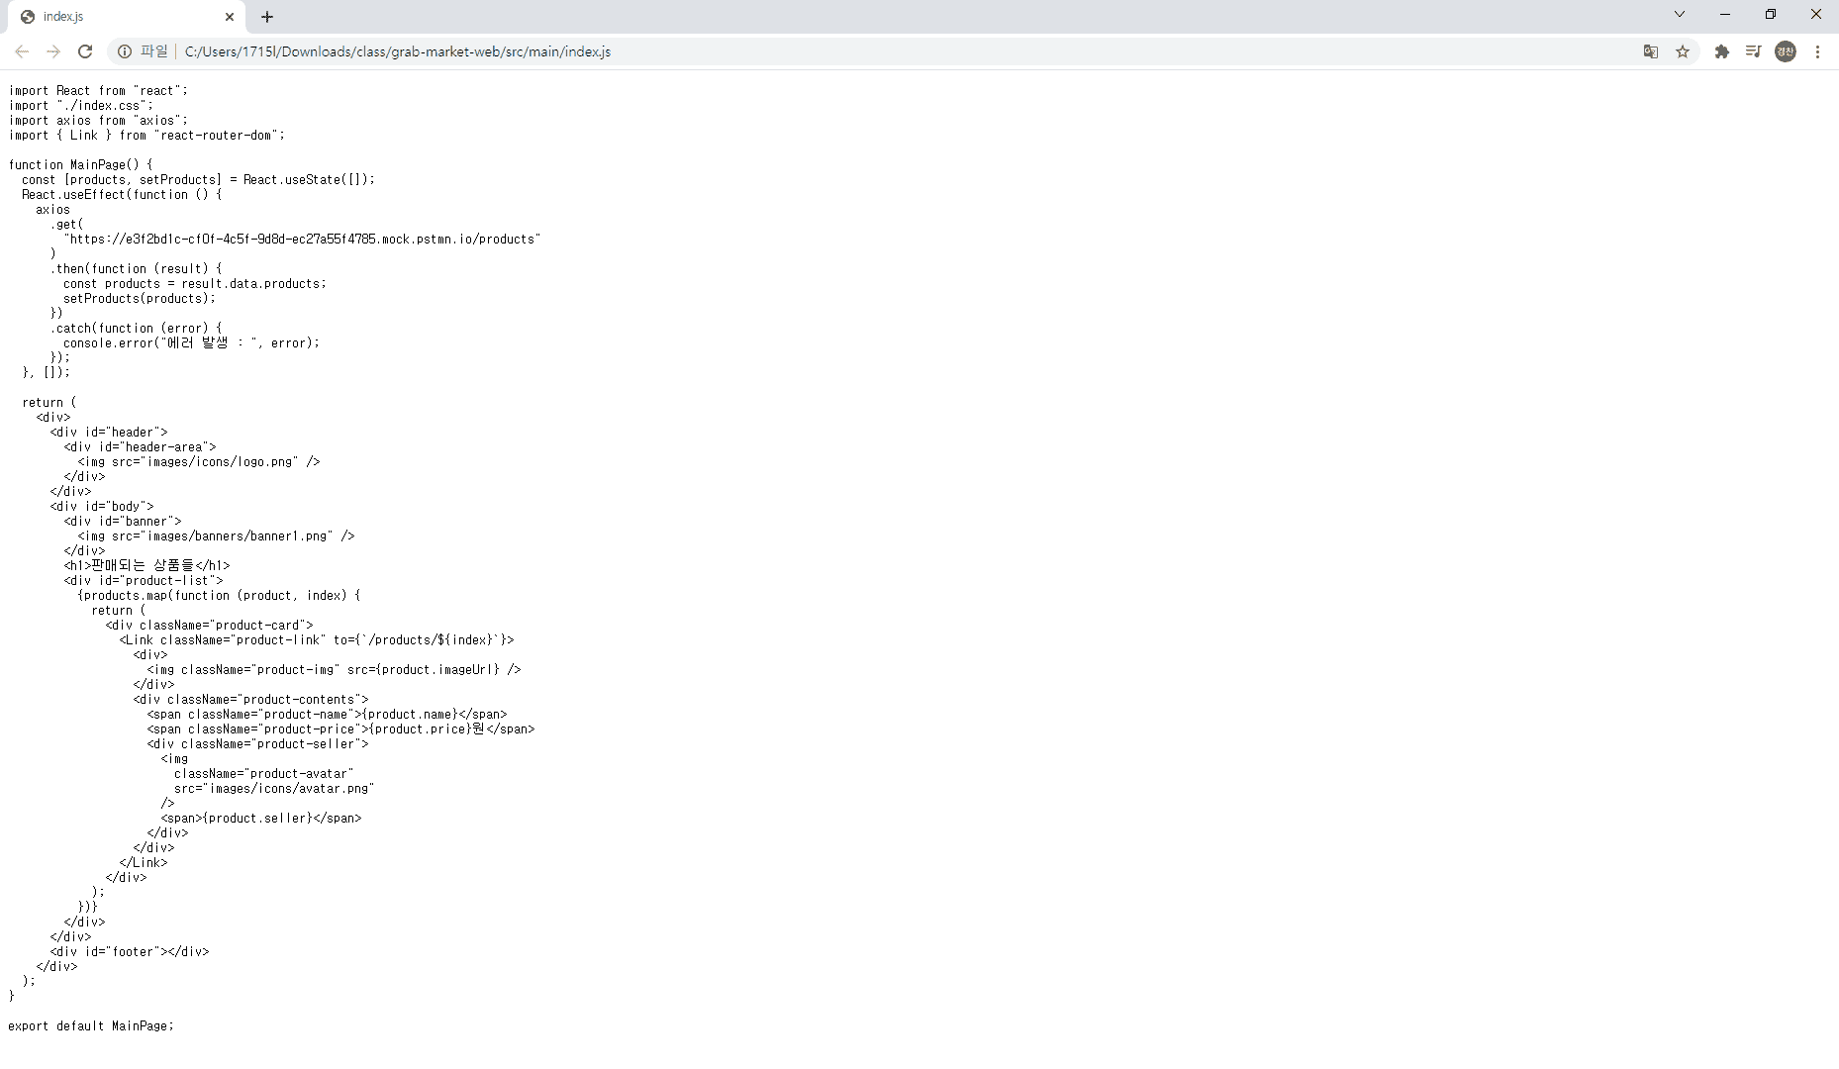Restore down the Chrome window
This screenshot has height=1069, width=1839.
pos(1771,14)
